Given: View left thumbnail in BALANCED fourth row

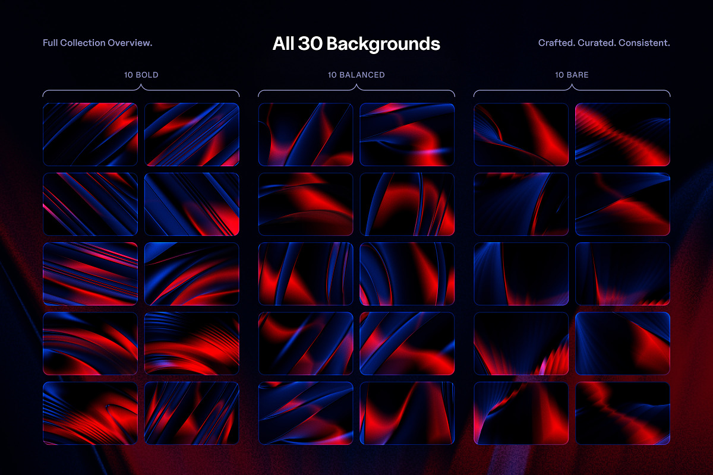Looking at the screenshot, I should tap(306, 343).
